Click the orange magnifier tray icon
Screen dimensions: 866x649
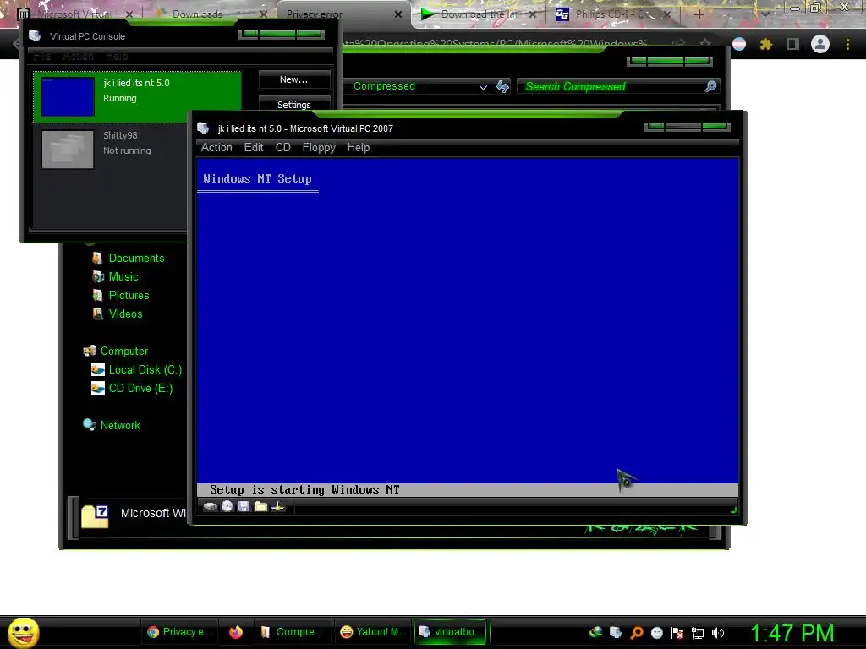pos(636,633)
